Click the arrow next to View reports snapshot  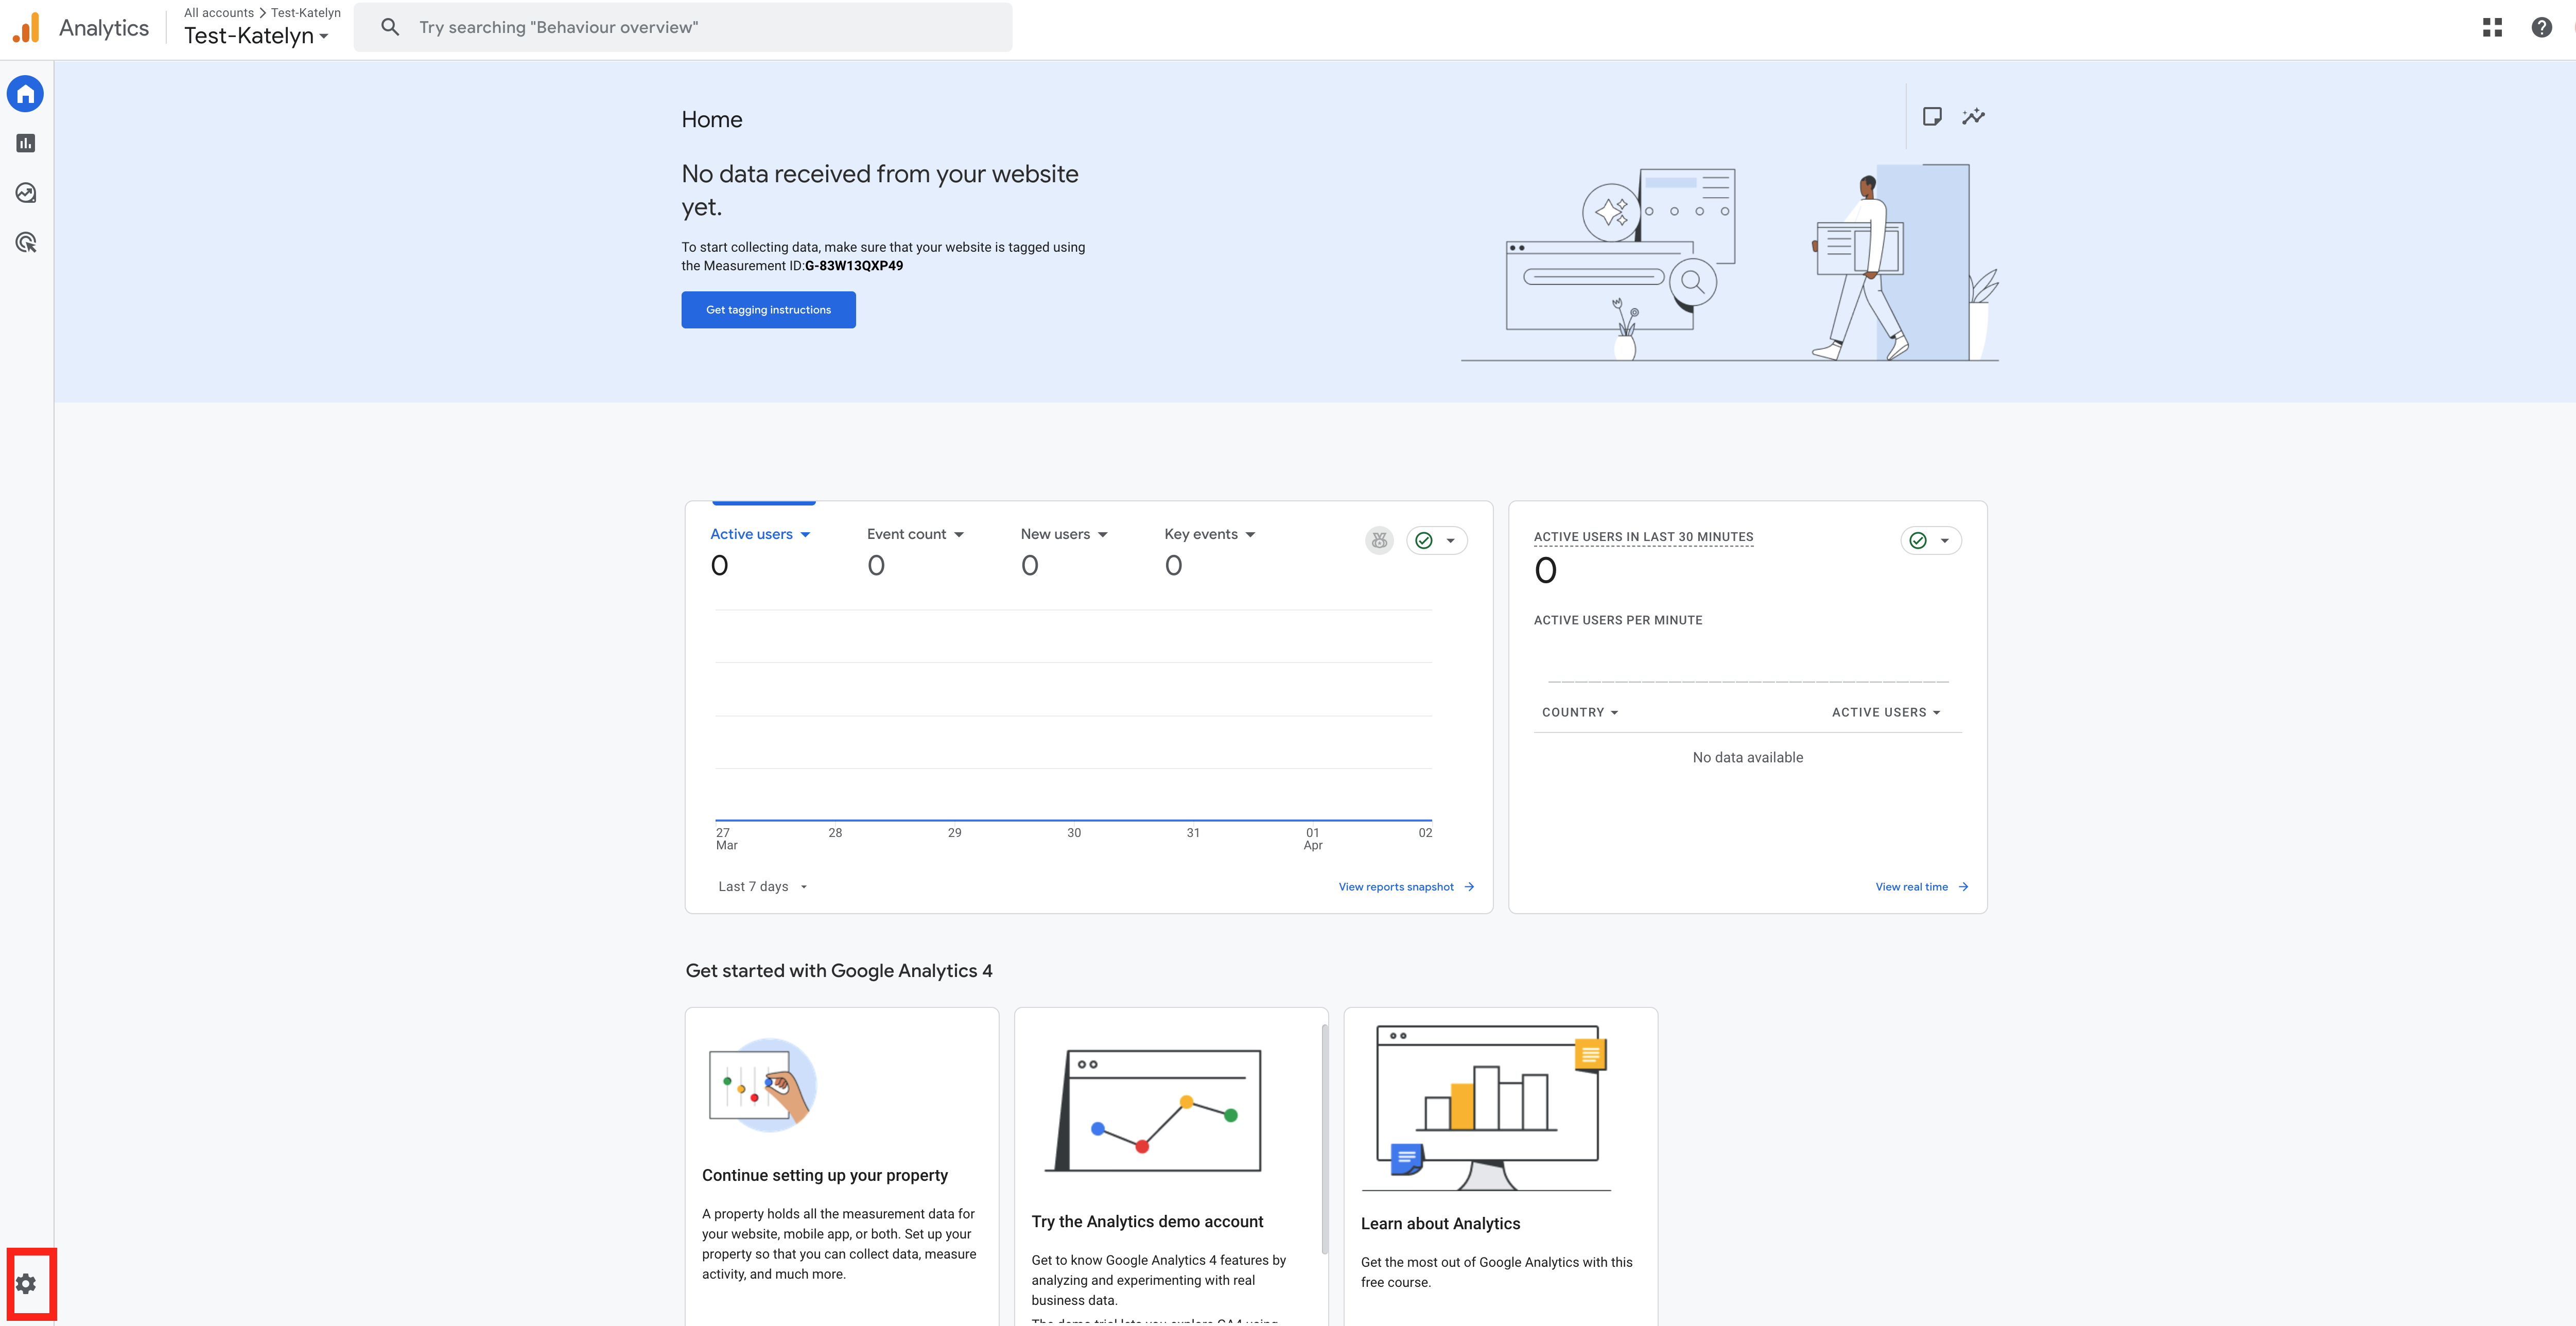(x=1469, y=887)
